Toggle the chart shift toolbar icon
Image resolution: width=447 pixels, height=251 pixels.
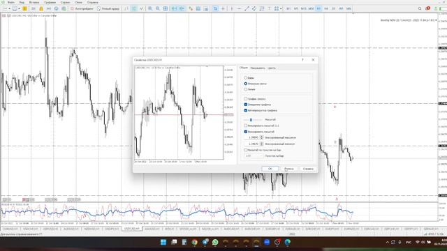point(182,8)
